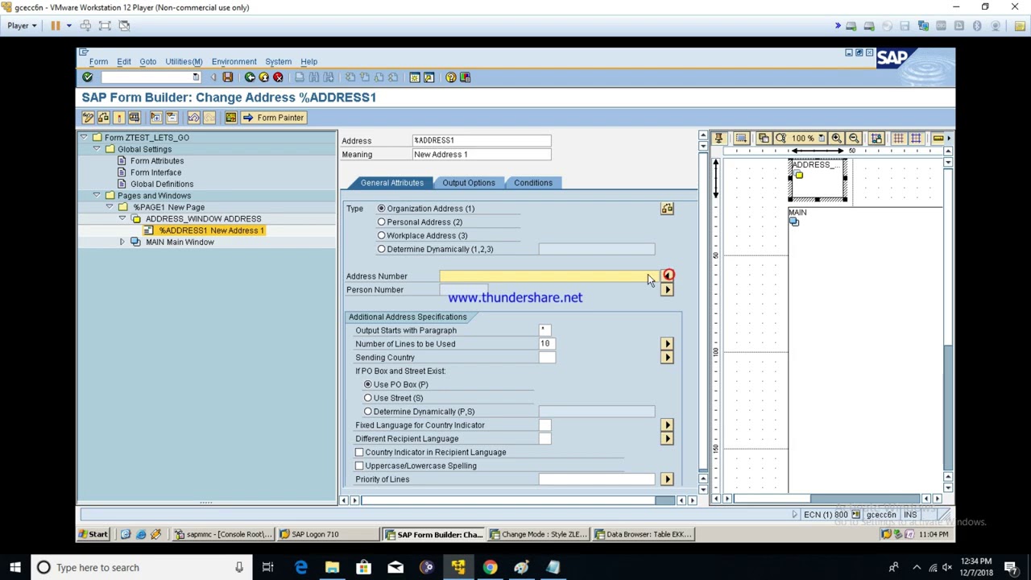Expand the MAIN Main Window node

click(x=122, y=242)
